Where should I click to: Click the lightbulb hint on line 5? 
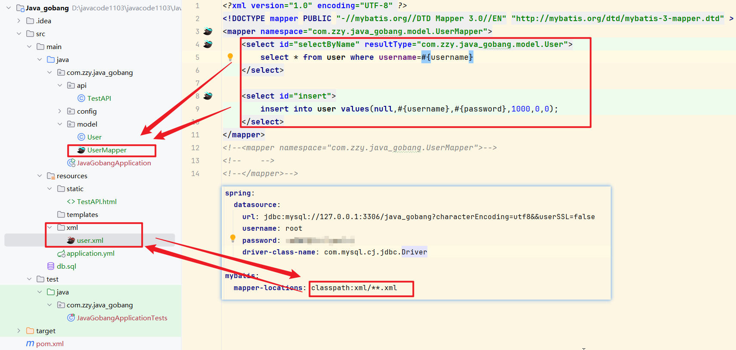230,57
